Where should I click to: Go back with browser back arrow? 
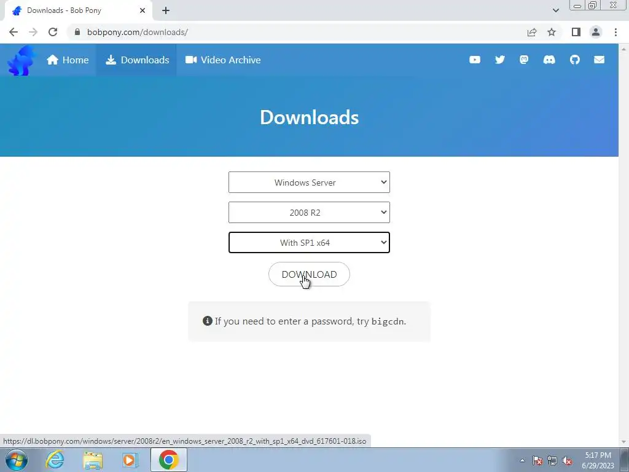[14, 32]
